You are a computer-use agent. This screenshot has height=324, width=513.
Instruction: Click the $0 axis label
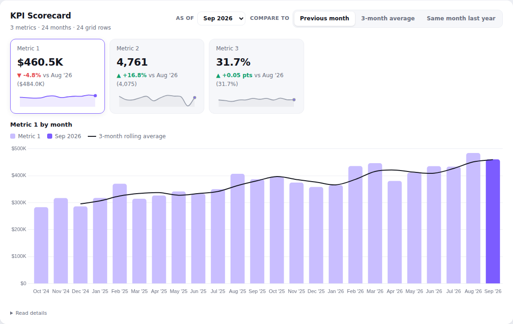click(x=23, y=283)
